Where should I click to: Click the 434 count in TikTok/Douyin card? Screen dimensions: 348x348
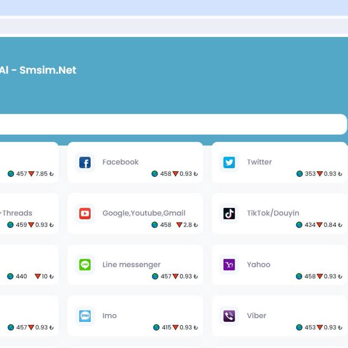(310, 225)
